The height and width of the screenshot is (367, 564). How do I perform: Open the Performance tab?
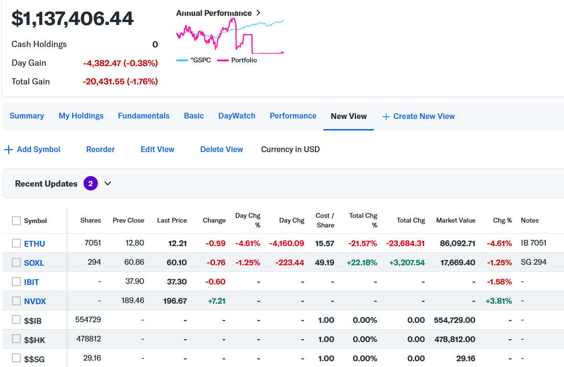pyautogui.click(x=293, y=116)
